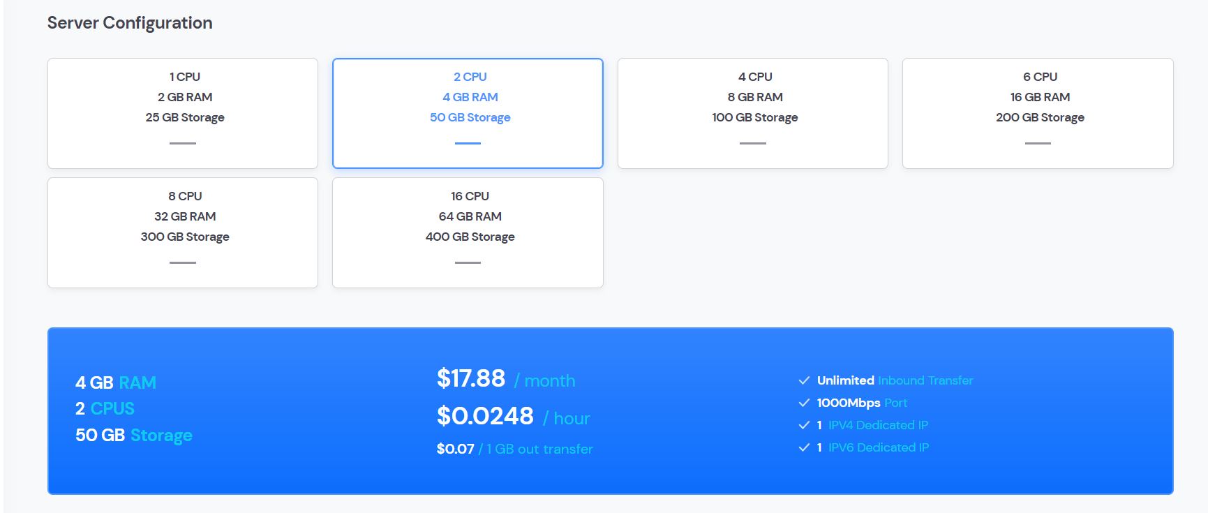The height and width of the screenshot is (513, 1208).
Task: Click the checkmark beside 1000Mbps Port
Action: (804, 403)
